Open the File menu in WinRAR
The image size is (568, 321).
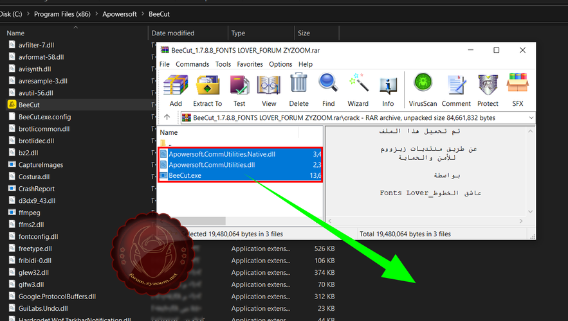click(165, 64)
